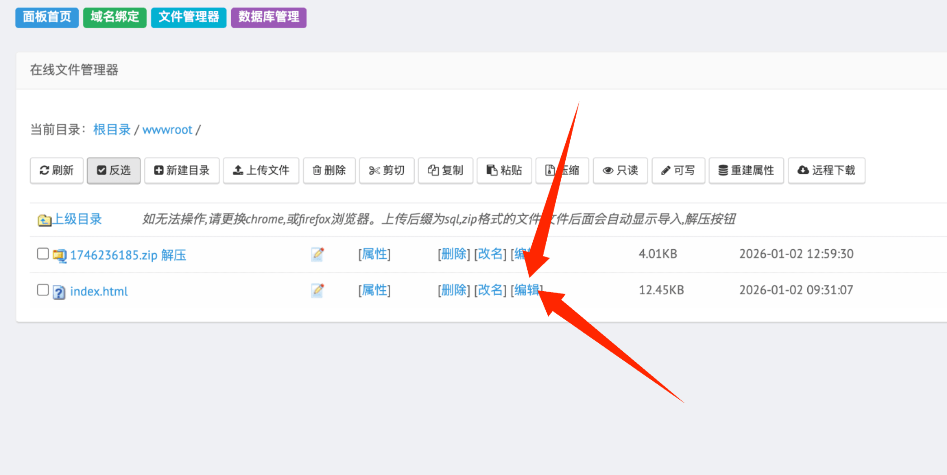Switch to 数据库管理 section

[x=269, y=18]
